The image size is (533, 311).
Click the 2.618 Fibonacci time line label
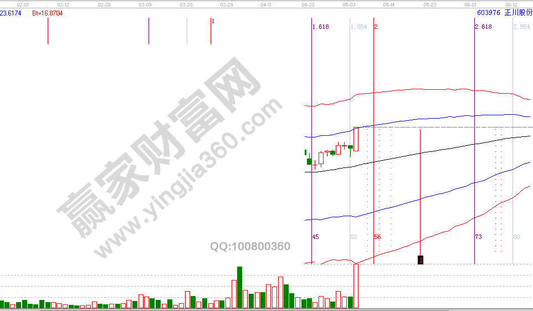(483, 27)
